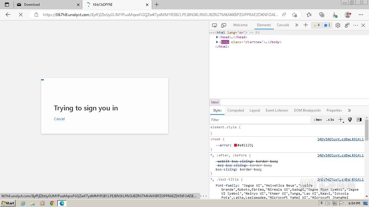
Task: Click the volume icon in system tray
Action: click(x=328, y=203)
